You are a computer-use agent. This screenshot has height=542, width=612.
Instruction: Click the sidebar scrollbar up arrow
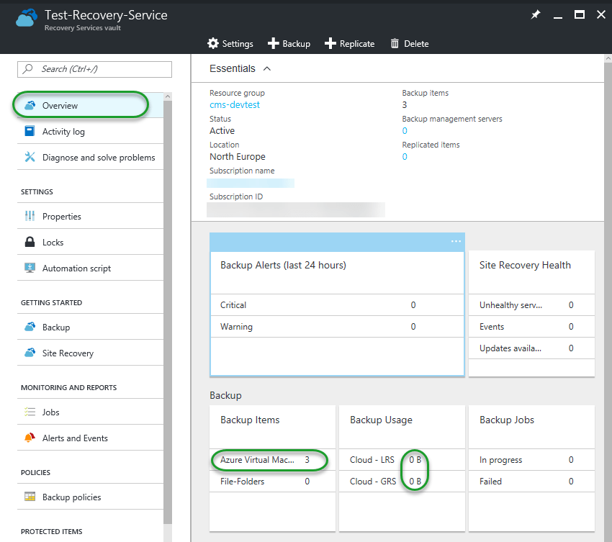tap(168, 96)
